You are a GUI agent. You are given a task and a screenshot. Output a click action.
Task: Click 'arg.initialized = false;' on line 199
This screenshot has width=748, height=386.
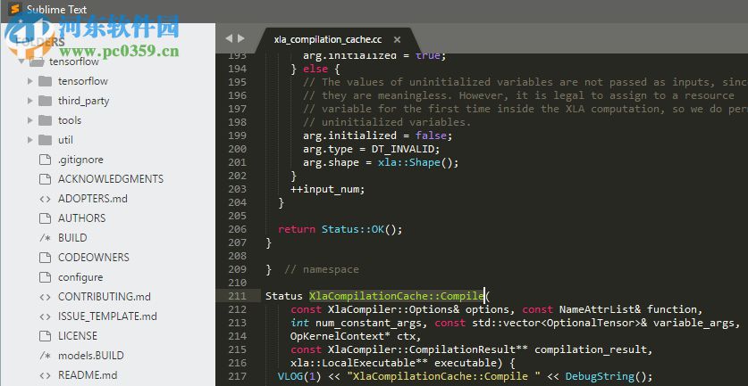click(377, 136)
